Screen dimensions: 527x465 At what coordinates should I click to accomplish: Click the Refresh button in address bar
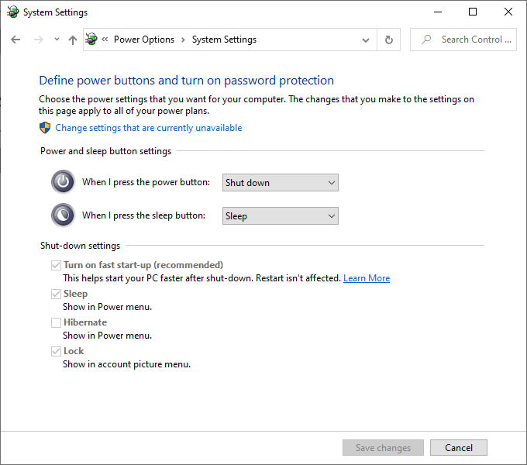coord(389,40)
